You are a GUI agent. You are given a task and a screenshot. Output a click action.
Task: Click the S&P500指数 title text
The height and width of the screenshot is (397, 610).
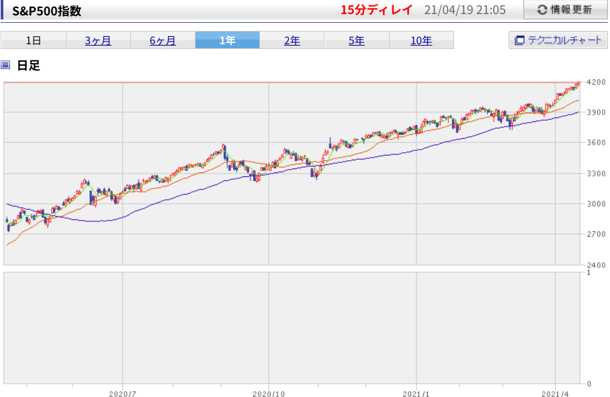pos(46,11)
